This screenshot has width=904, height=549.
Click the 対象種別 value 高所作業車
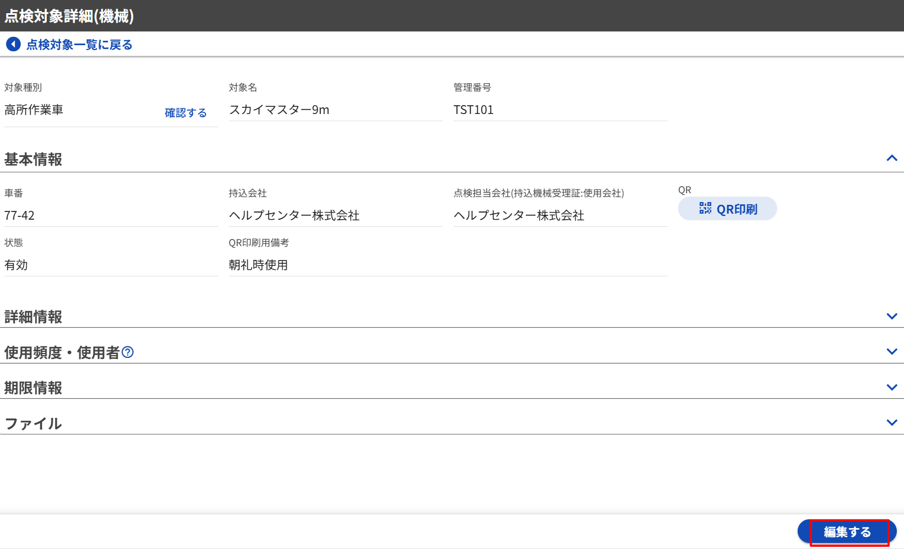[x=34, y=110]
